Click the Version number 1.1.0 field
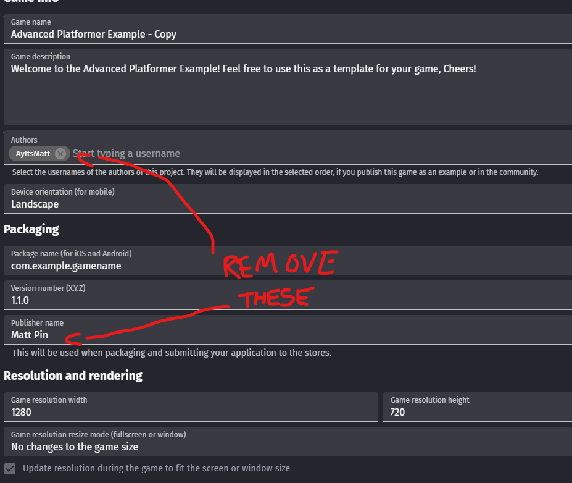The width and height of the screenshot is (572, 483). (x=288, y=295)
